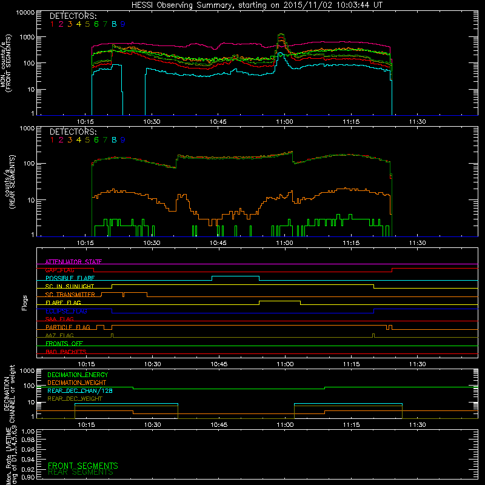Click 10:45 tick label under rear segments plot
This screenshot has height=485, width=485.
pos(218,243)
